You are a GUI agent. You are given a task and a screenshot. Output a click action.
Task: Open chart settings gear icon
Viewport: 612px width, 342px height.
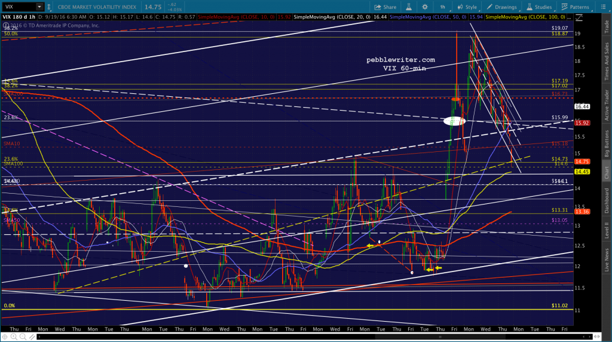coord(425,7)
